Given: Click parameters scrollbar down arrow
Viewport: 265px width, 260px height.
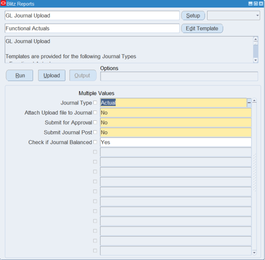Looking at the screenshot, I should point(254,253).
